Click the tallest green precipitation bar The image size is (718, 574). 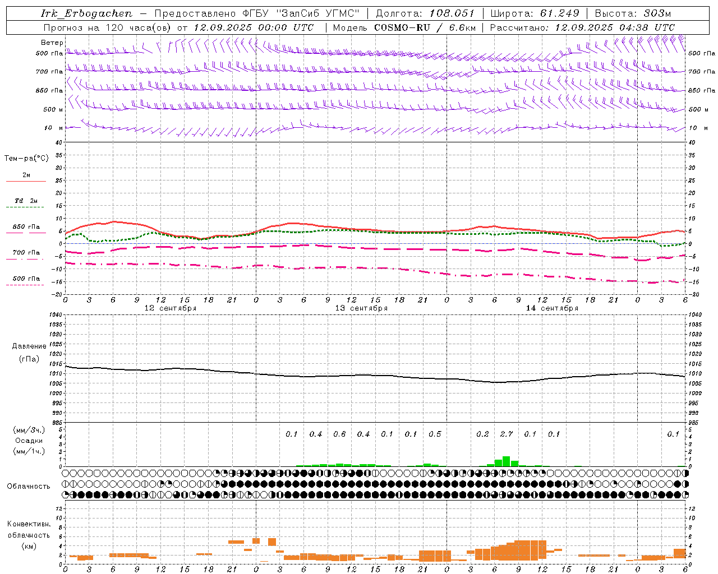(507, 461)
